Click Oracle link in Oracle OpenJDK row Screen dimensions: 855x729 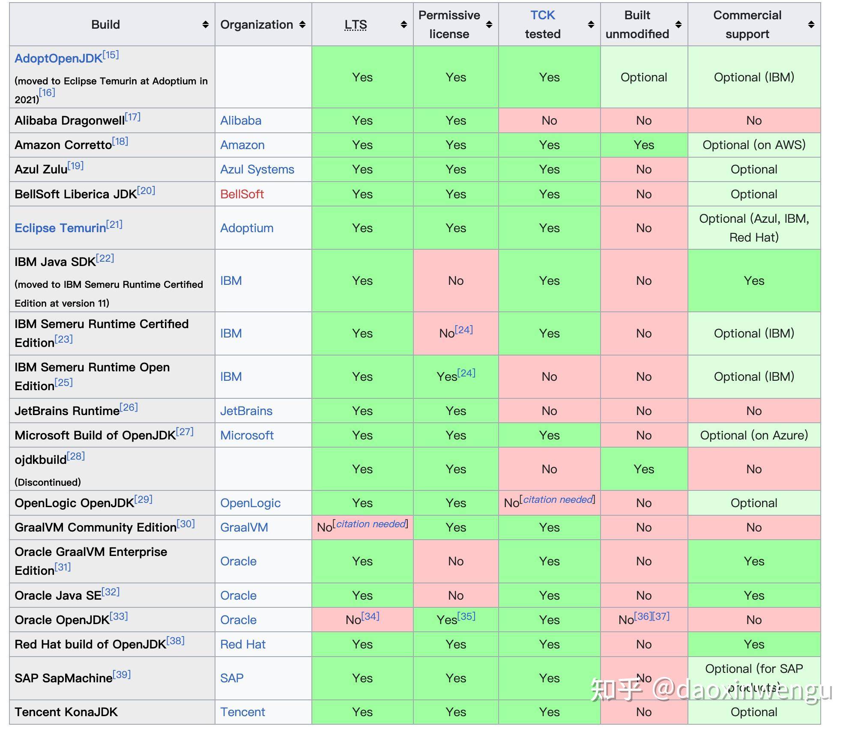click(238, 620)
